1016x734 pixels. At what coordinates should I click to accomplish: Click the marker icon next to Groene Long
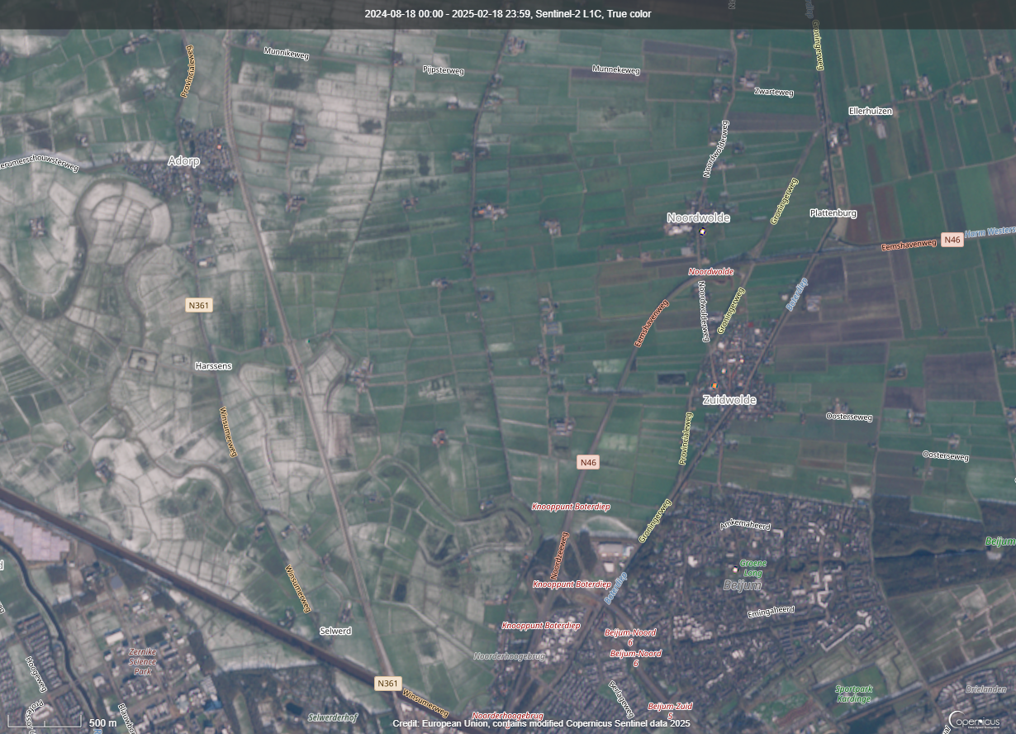735,569
